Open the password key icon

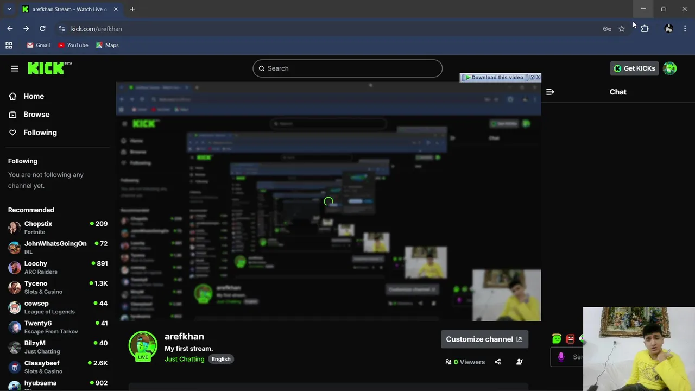pyautogui.click(x=607, y=29)
